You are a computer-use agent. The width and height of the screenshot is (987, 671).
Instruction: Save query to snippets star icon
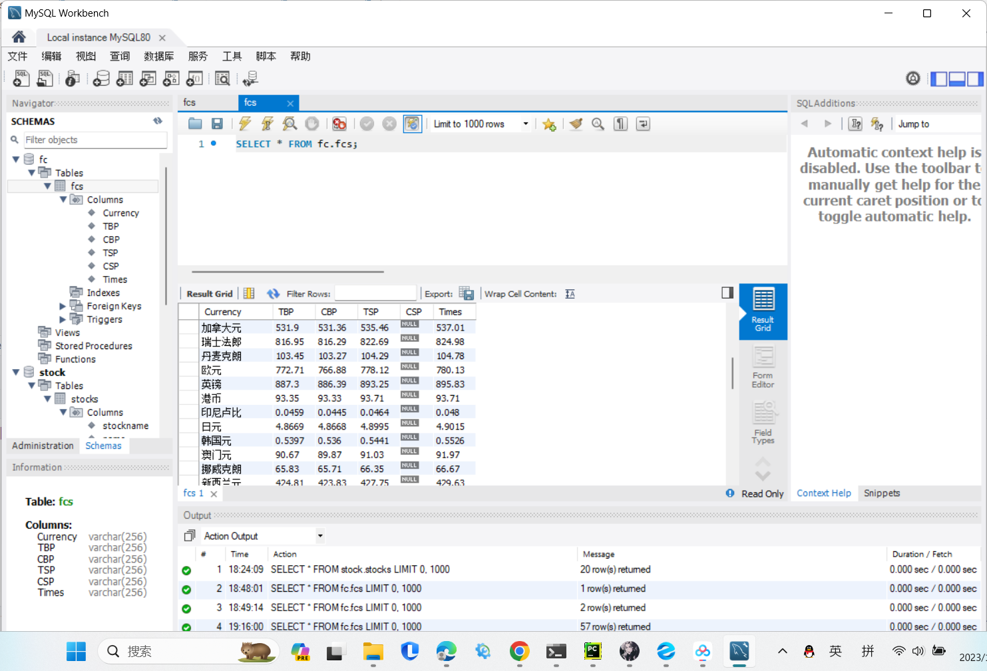(x=549, y=124)
